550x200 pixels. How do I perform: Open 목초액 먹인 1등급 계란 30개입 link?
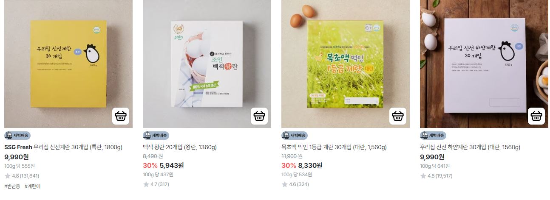point(334,147)
